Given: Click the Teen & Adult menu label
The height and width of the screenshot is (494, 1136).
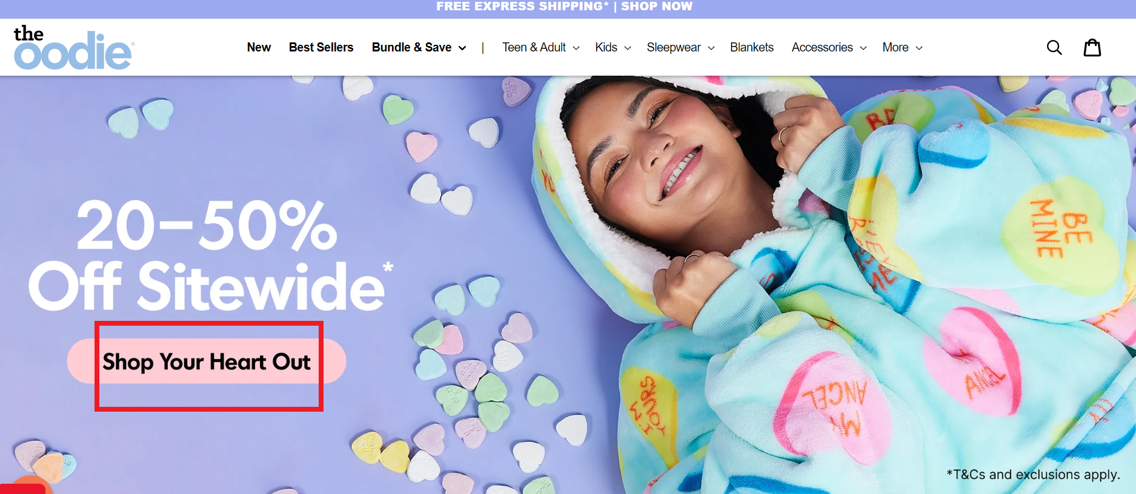Looking at the screenshot, I should coord(534,47).
